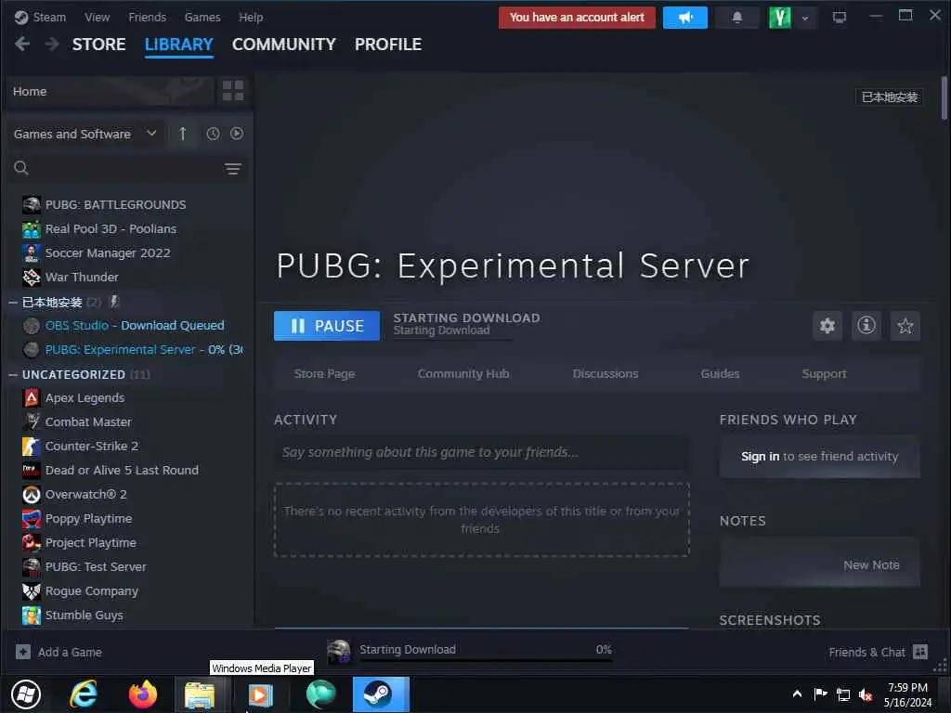This screenshot has width=951, height=713.
Task: Go forward with the right arrow
Action: (x=52, y=45)
